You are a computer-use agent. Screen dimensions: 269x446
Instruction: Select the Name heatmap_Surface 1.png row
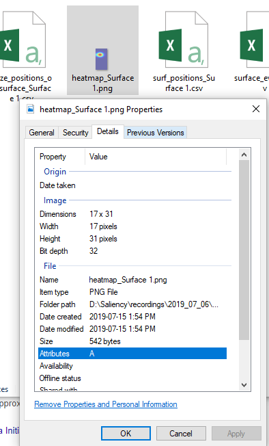(132, 280)
